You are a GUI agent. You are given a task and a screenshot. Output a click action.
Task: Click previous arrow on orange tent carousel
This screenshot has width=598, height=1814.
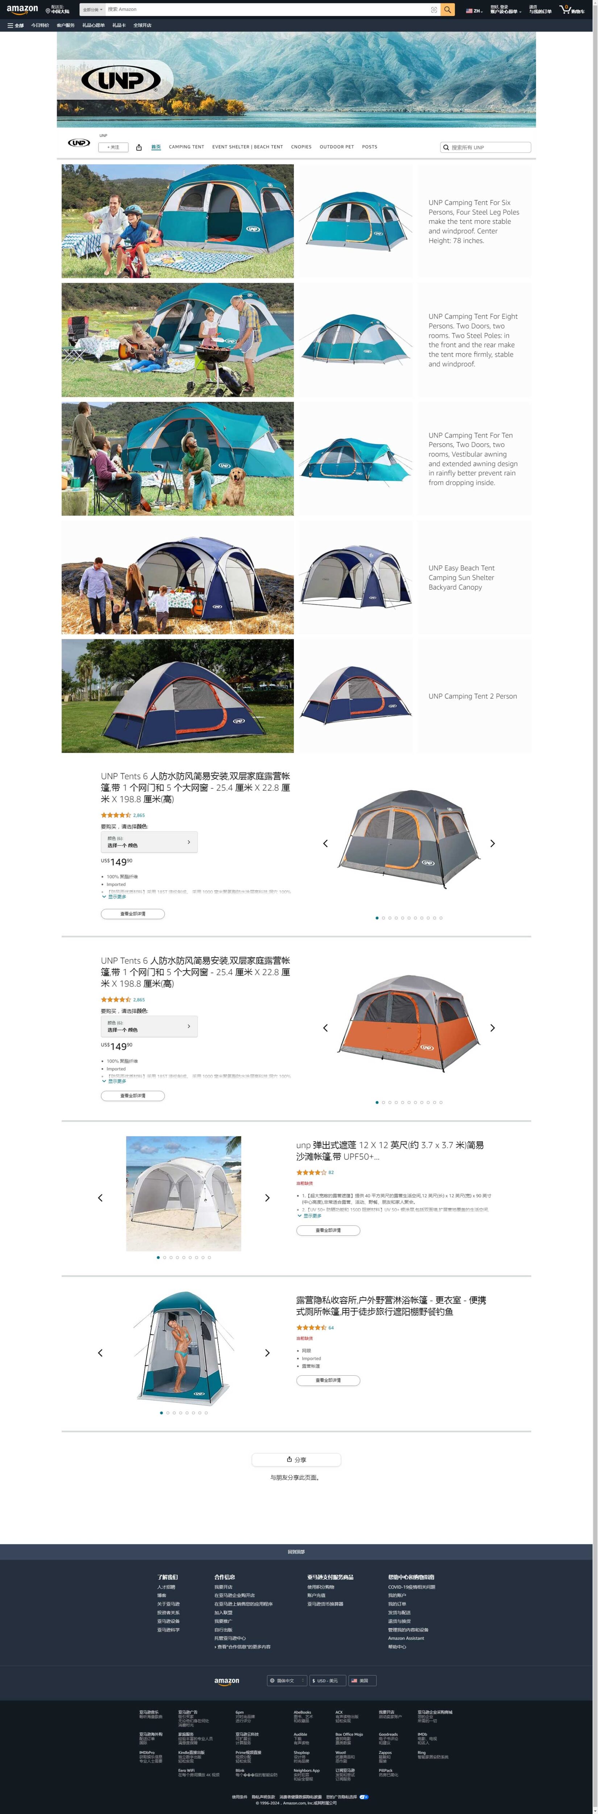325,1027
